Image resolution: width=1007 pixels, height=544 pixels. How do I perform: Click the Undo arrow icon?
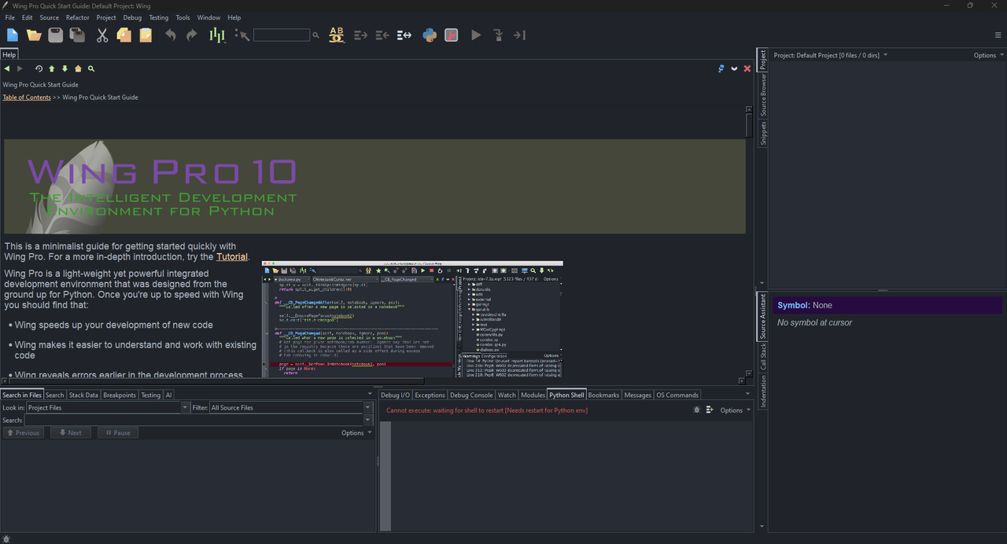pos(170,35)
